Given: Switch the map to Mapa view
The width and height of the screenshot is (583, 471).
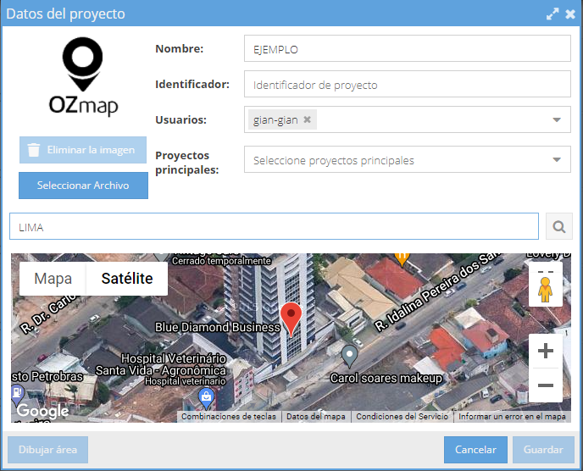Looking at the screenshot, I should 53,279.
